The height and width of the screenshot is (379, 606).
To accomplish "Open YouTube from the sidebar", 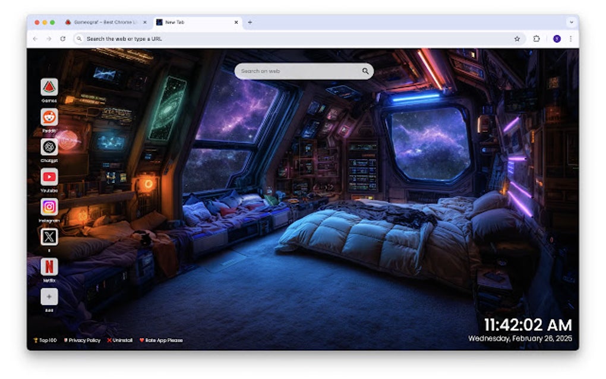I will [48, 177].
